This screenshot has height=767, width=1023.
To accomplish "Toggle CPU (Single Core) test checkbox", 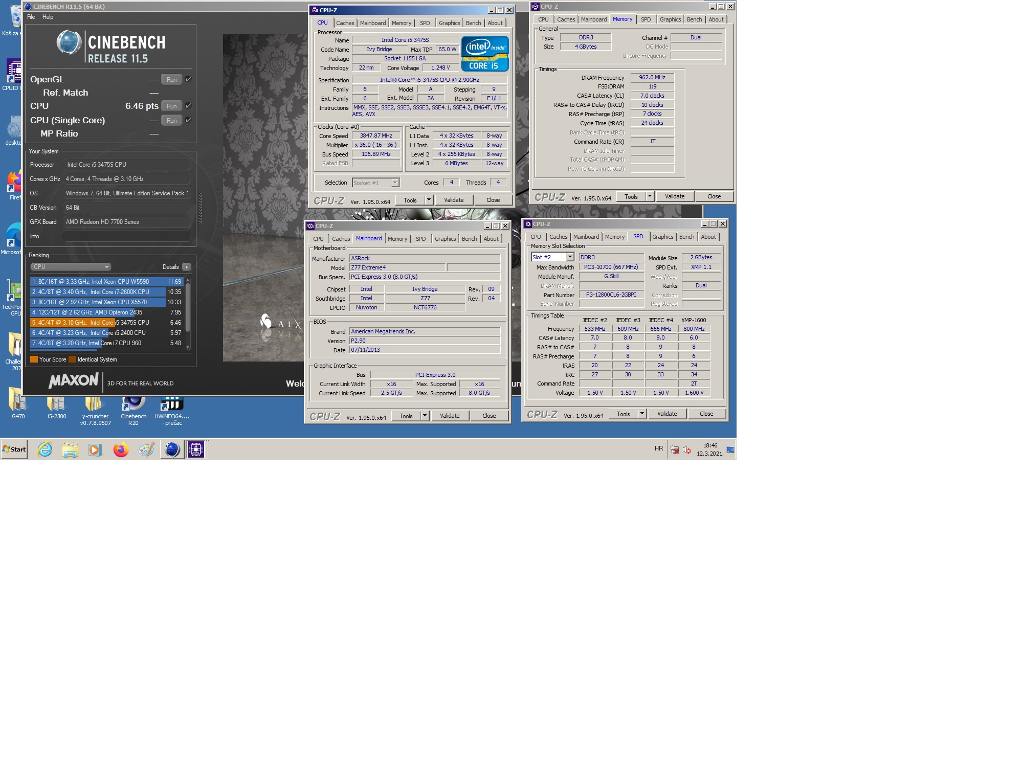I will 188,120.
